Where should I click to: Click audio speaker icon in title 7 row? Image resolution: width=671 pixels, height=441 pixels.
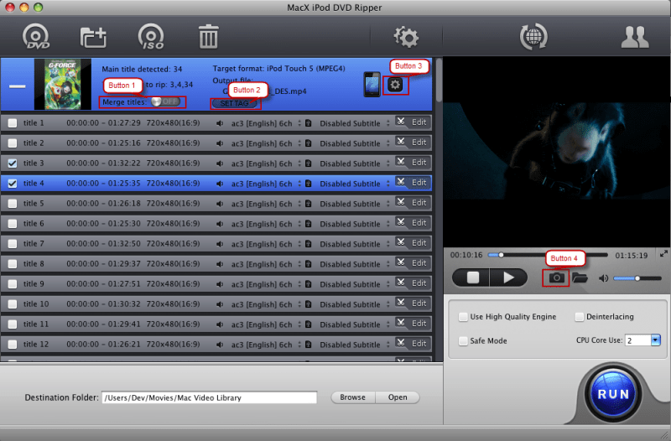point(220,244)
